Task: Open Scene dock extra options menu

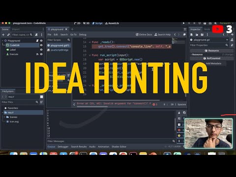Action: point(42,35)
